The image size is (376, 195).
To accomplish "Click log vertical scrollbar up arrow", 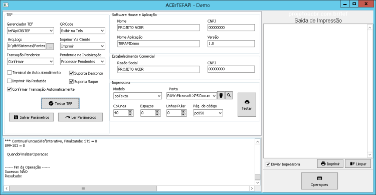I will [x=258, y=141].
